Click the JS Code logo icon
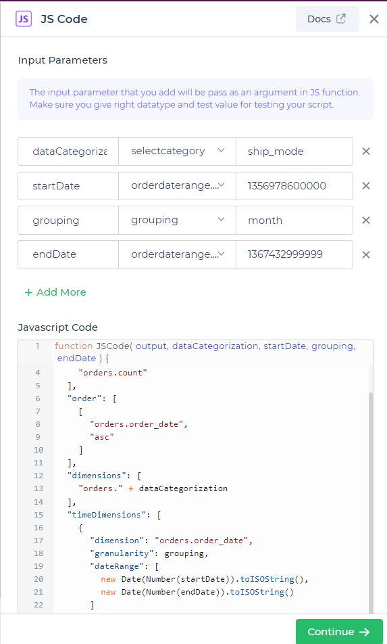The height and width of the screenshot is (644, 387). coord(24,19)
